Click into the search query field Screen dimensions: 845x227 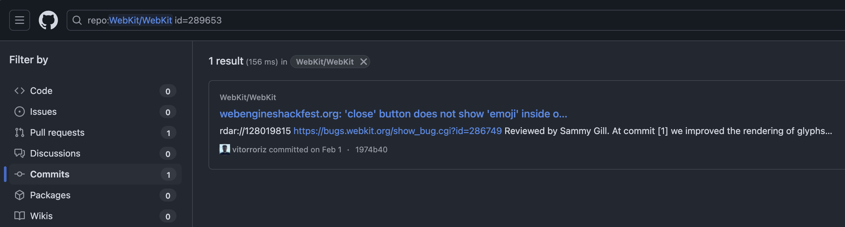pos(459,20)
